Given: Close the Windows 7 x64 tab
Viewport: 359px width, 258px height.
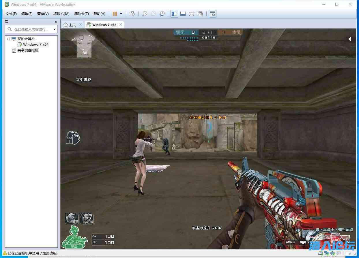Looking at the screenshot, I should click(121, 25).
